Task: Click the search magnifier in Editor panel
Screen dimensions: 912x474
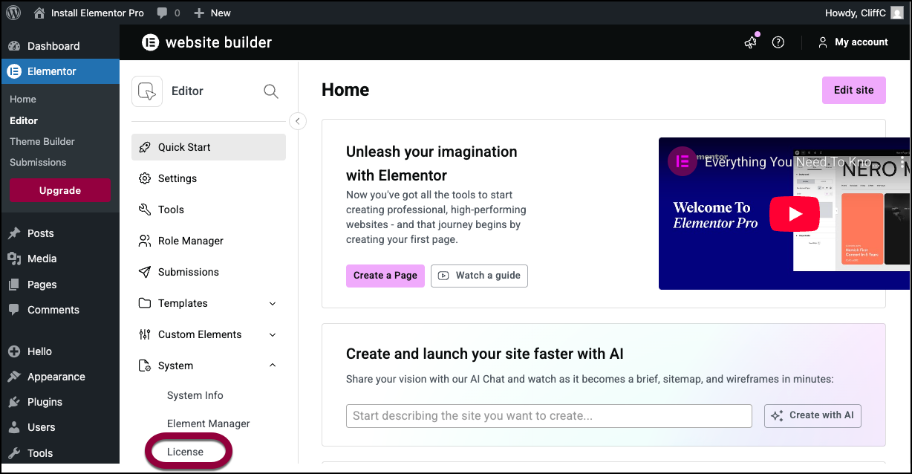Action: pyautogui.click(x=271, y=91)
